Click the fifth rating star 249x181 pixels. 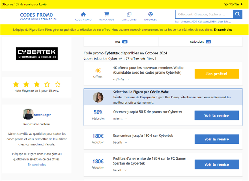coord(57,84)
